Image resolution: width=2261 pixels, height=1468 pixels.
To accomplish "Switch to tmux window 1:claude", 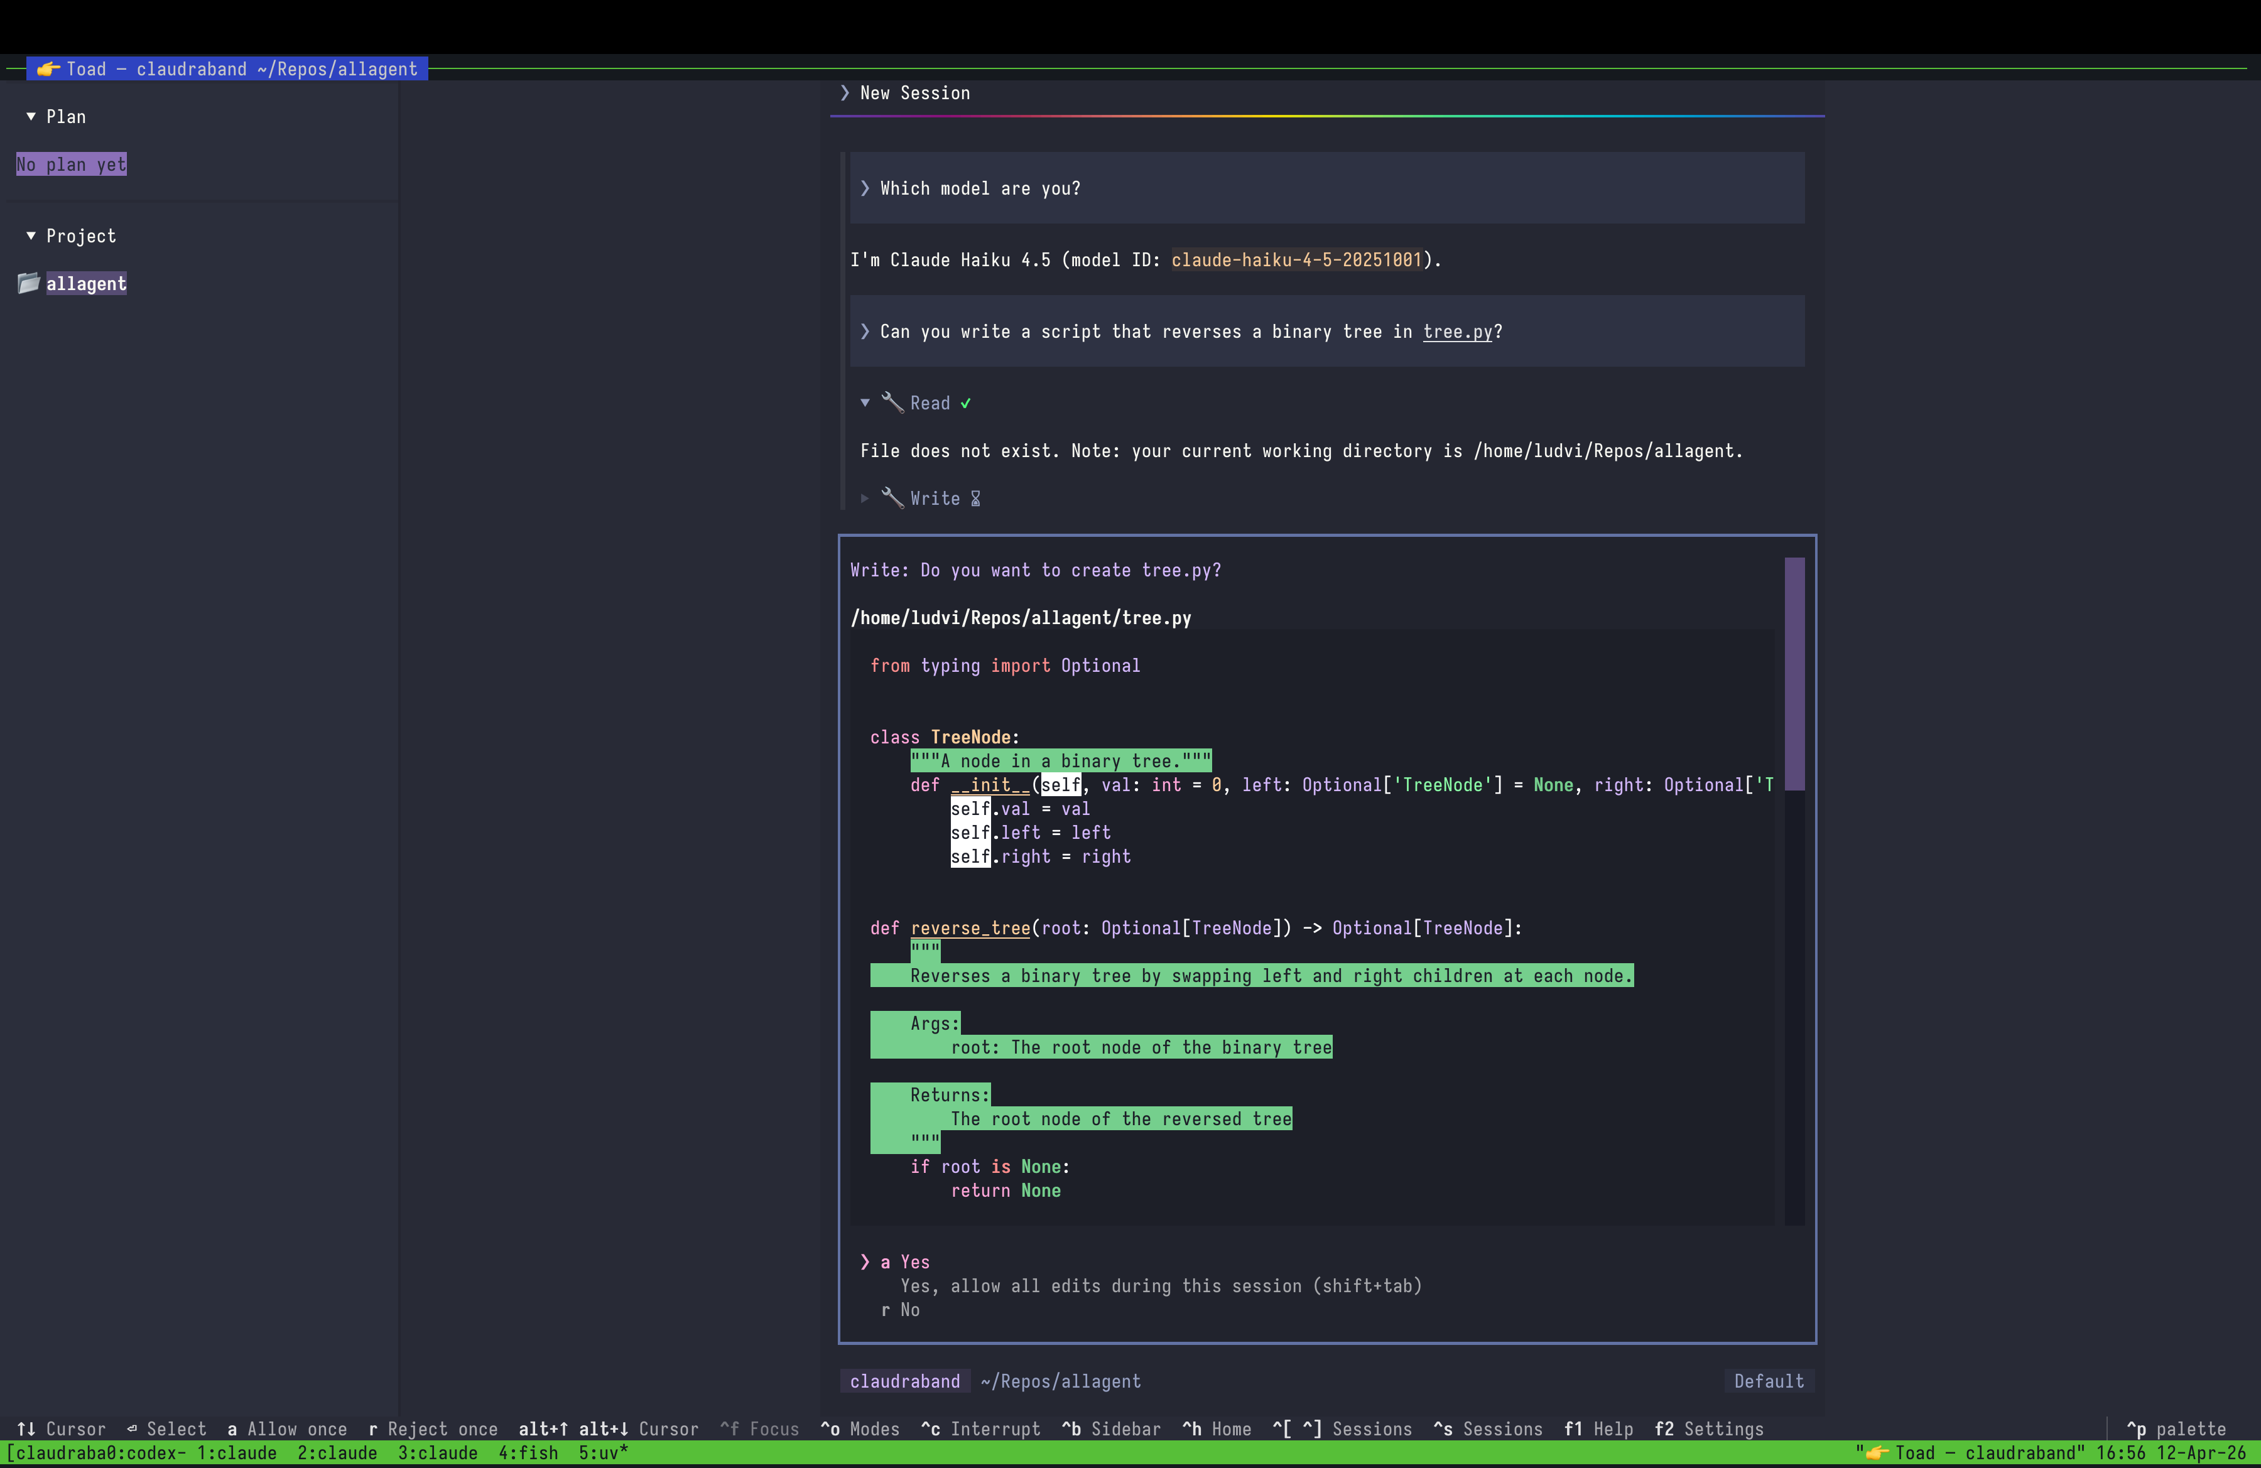I will (x=237, y=1453).
